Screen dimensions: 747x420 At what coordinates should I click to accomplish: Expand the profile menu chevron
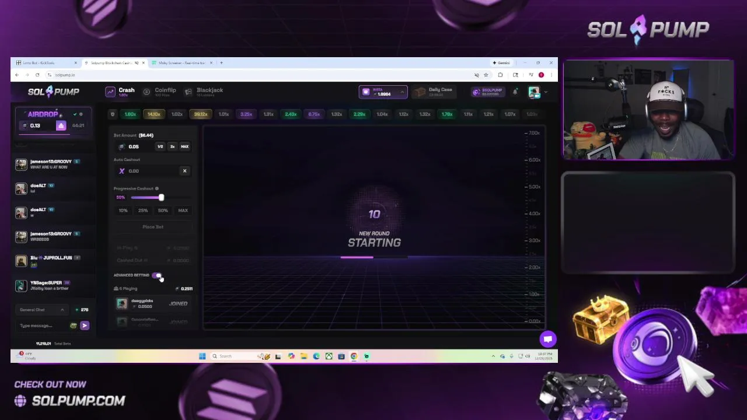[546, 92]
